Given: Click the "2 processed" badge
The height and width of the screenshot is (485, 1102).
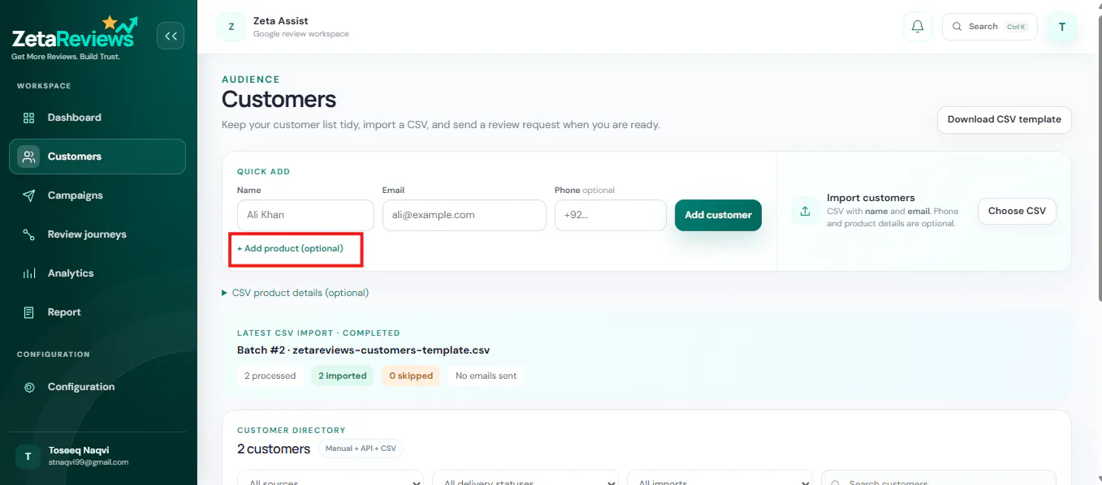Looking at the screenshot, I should [x=270, y=376].
